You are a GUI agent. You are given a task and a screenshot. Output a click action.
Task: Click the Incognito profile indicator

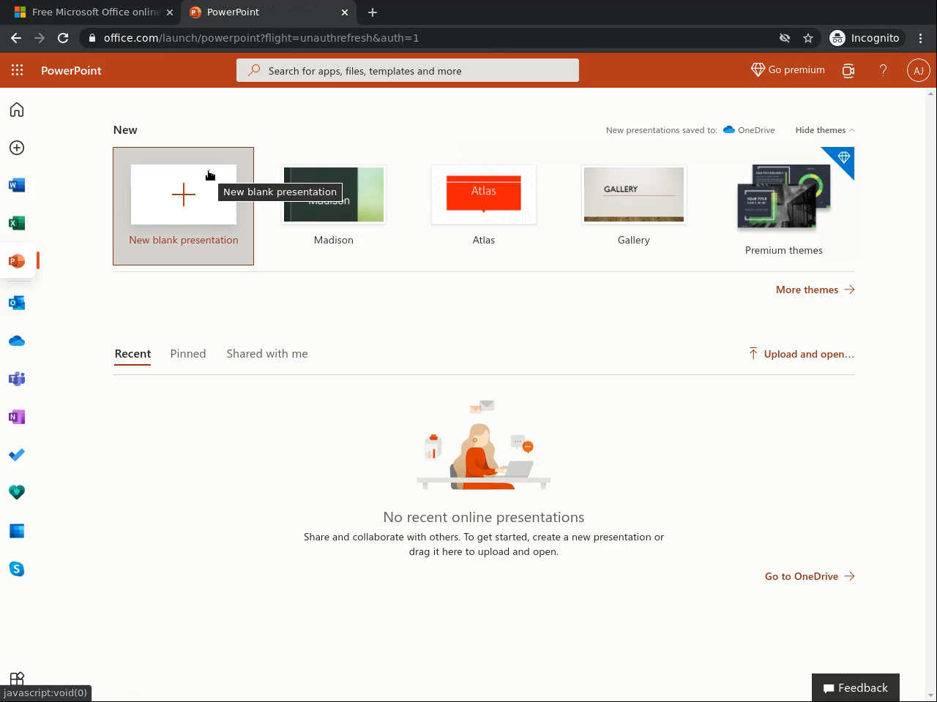865,38
